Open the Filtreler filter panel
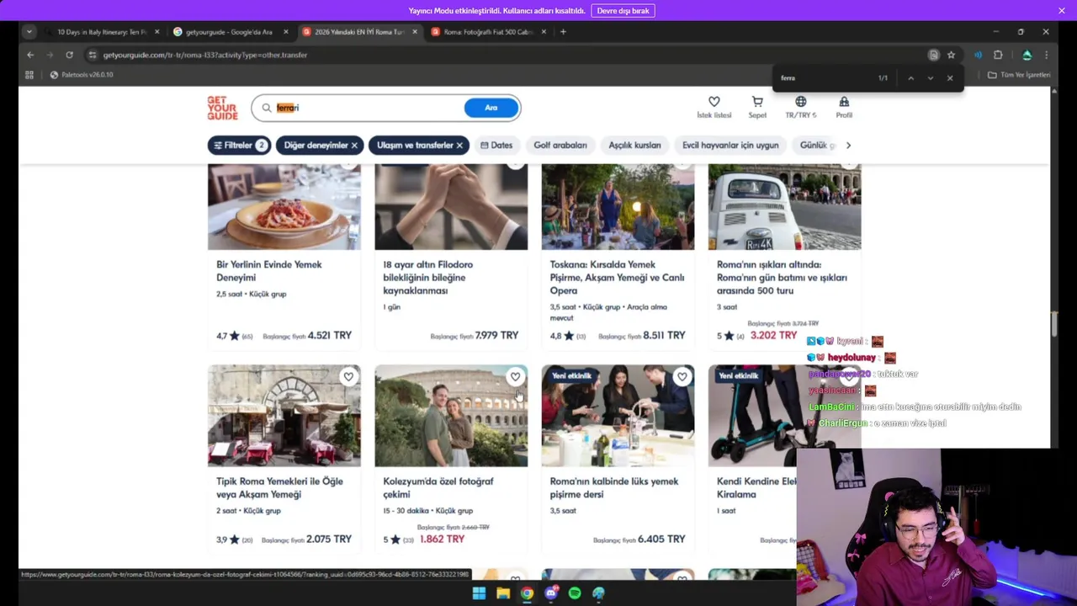 239,146
